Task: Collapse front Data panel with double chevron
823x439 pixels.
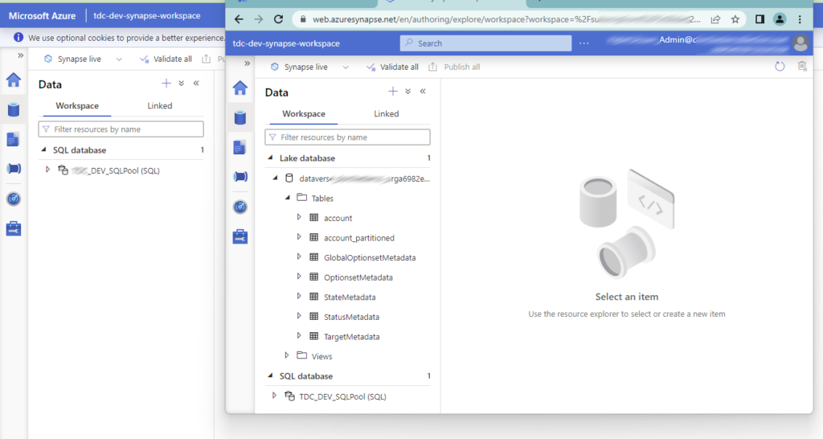Action: point(423,92)
